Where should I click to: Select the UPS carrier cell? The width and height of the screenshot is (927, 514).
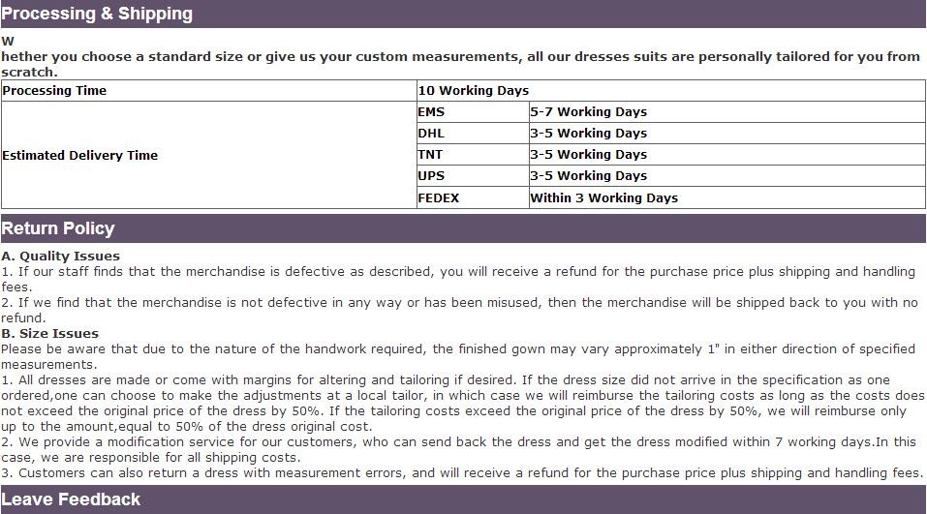[x=431, y=175]
